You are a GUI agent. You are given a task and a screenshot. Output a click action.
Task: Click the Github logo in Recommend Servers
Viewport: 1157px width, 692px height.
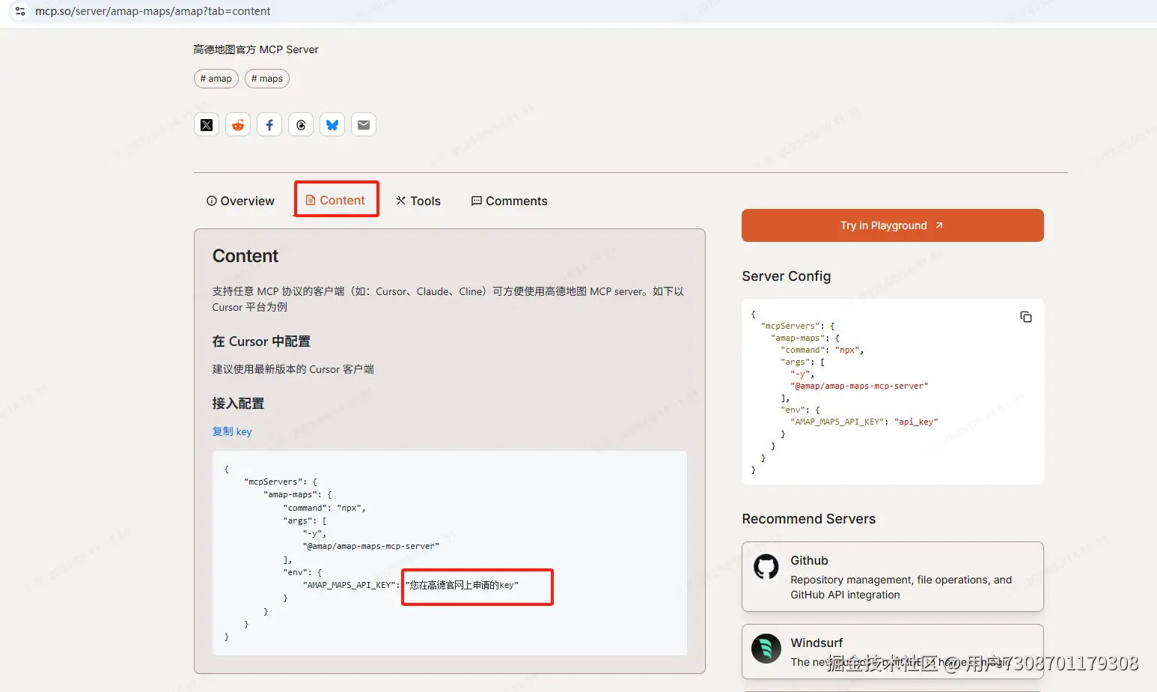766,567
